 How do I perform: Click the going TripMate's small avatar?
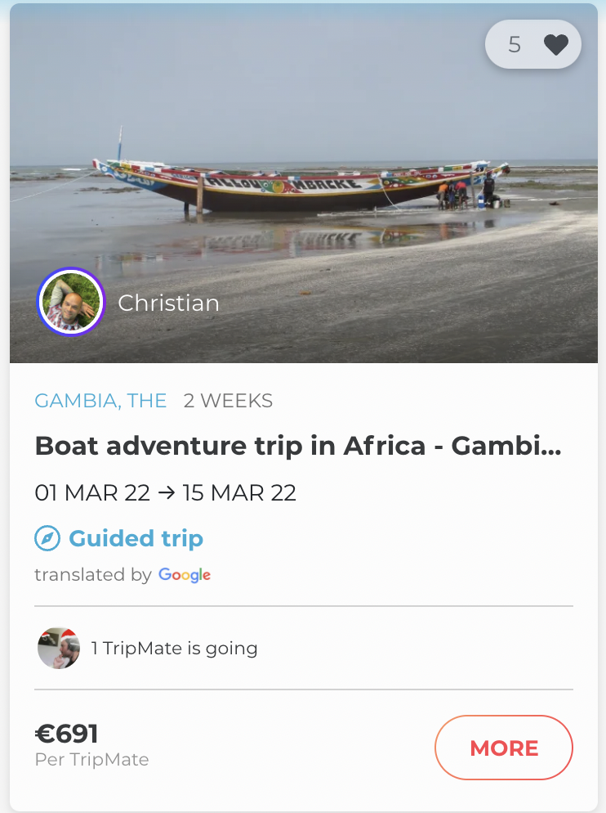59,649
